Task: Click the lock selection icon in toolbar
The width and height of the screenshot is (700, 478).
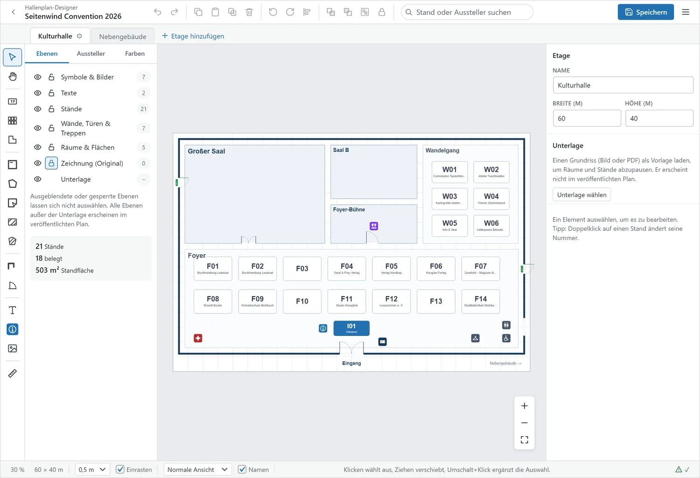Action: click(x=382, y=12)
